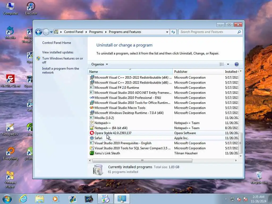This screenshot has width=272, height=204.
Task: Open View installed updates link
Action: tap(58, 52)
